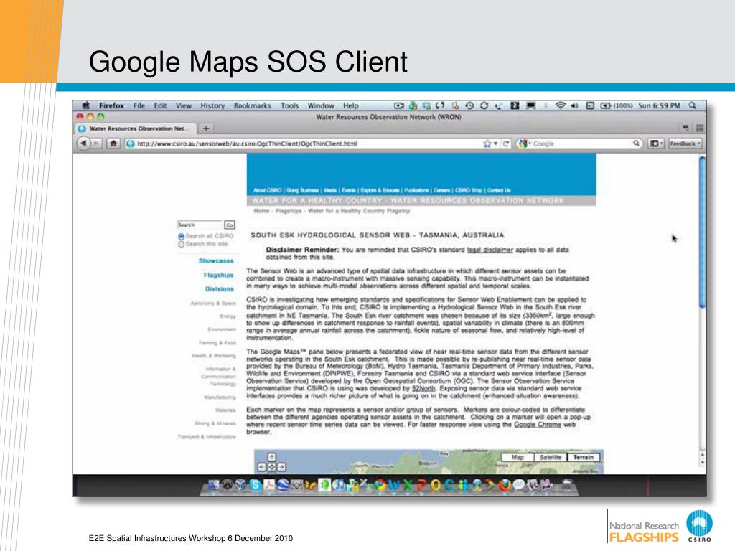The height and width of the screenshot is (551, 735).
Task: Click the Wi-Fi status icon
Action: (560, 105)
